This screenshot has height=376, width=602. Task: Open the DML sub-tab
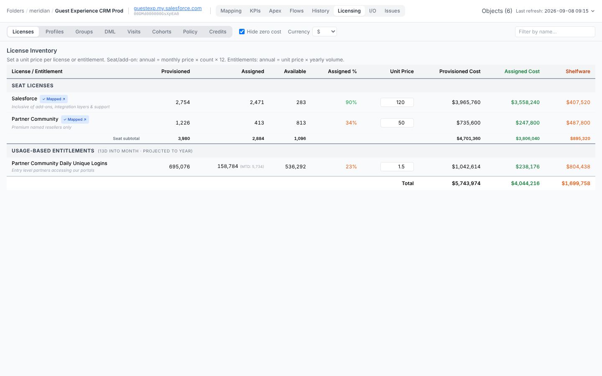pyautogui.click(x=110, y=32)
